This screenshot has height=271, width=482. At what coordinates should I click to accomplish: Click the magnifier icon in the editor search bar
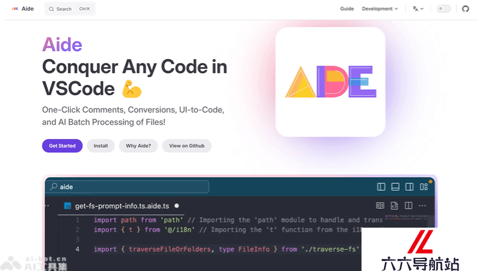(x=54, y=187)
